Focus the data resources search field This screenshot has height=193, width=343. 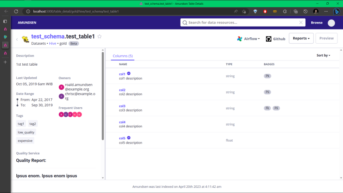243,23
